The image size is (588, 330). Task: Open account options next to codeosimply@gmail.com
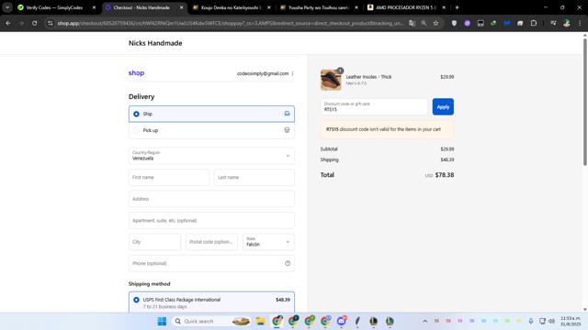pyautogui.click(x=293, y=73)
